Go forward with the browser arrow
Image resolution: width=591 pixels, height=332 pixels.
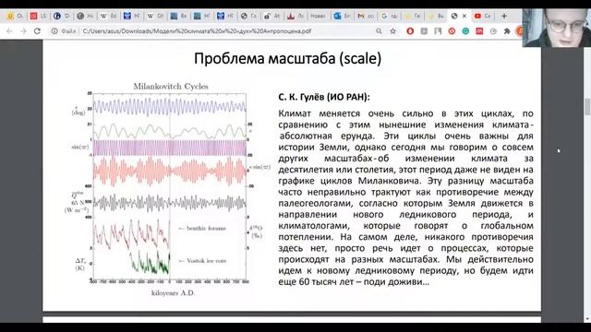point(23,31)
